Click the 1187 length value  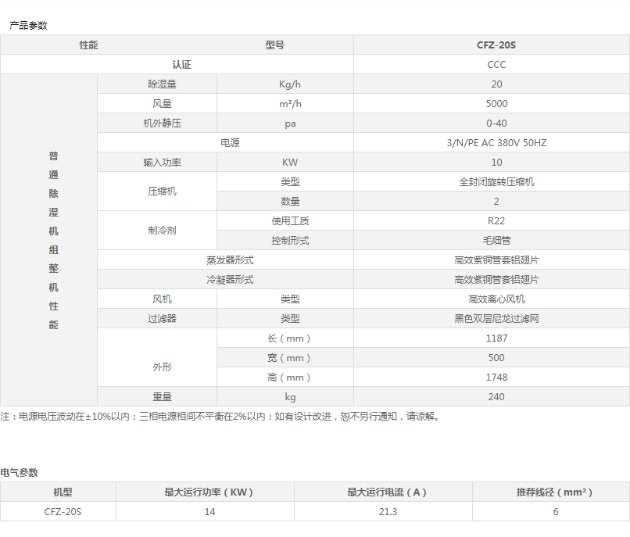point(496,338)
